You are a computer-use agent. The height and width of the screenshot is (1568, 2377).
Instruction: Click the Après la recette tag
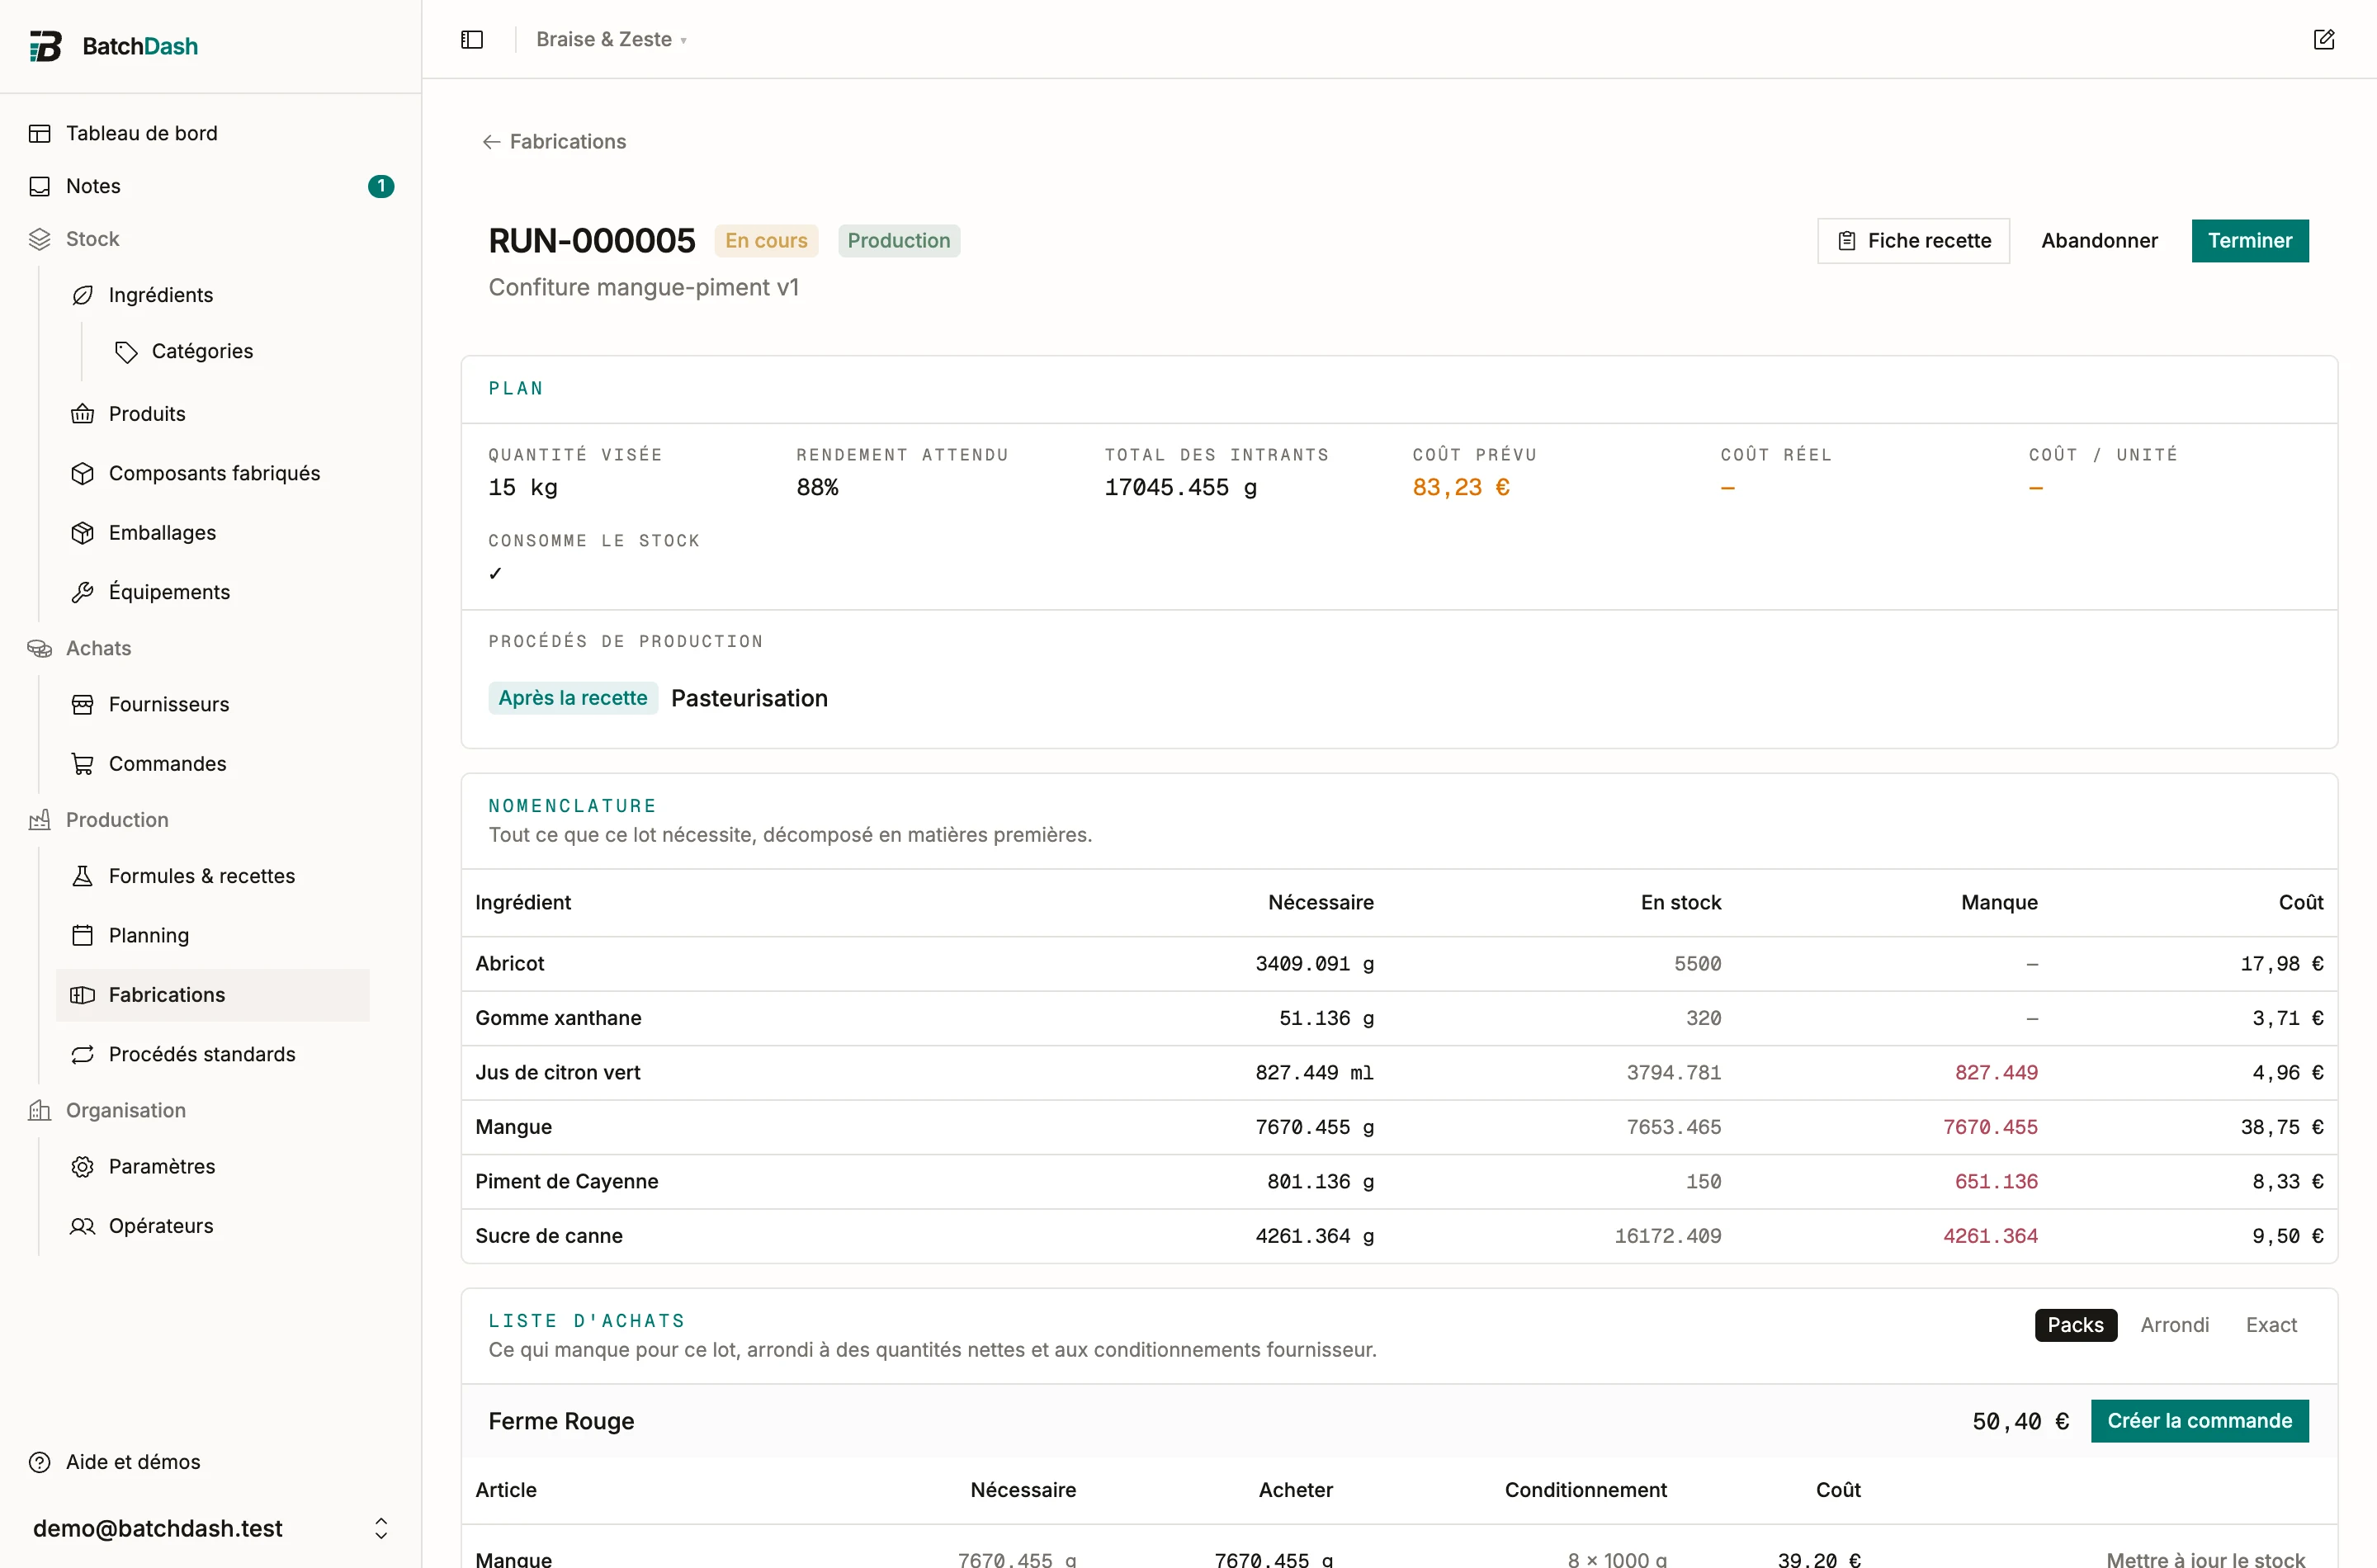click(x=573, y=698)
